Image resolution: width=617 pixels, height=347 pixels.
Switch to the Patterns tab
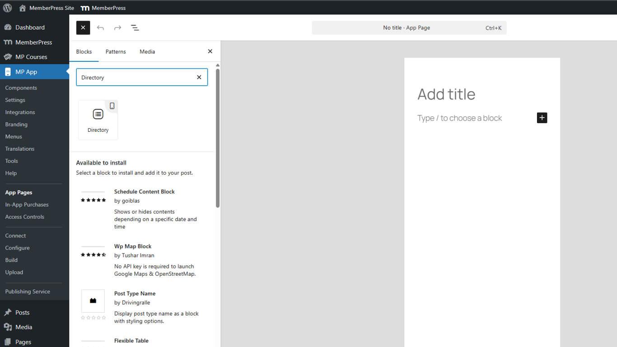point(115,51)
